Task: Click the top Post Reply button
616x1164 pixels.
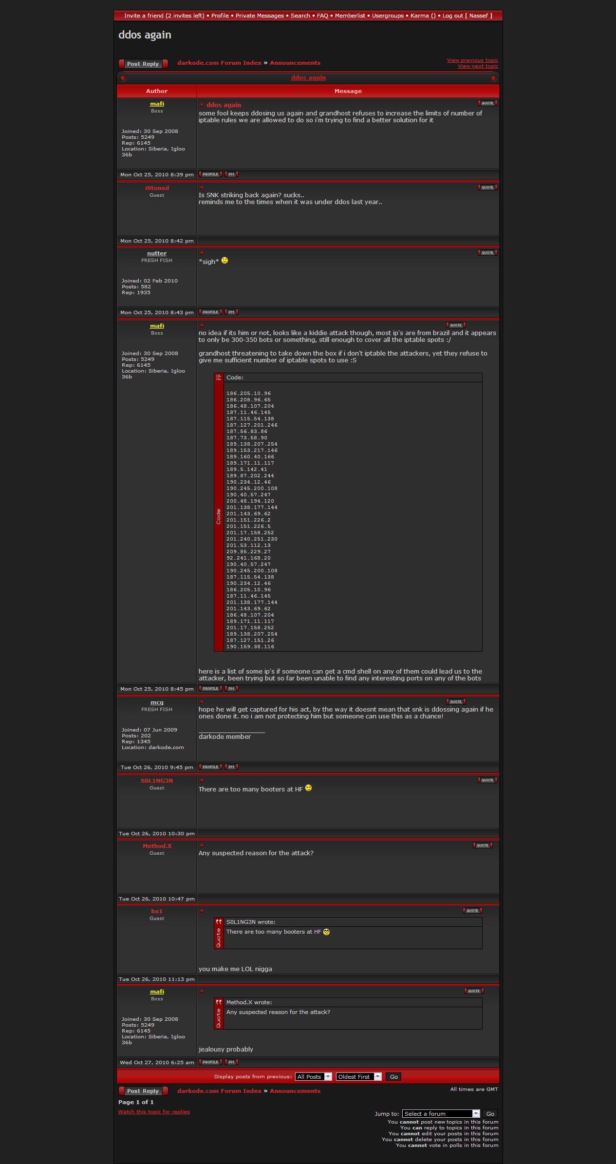Action: [143, 64]
